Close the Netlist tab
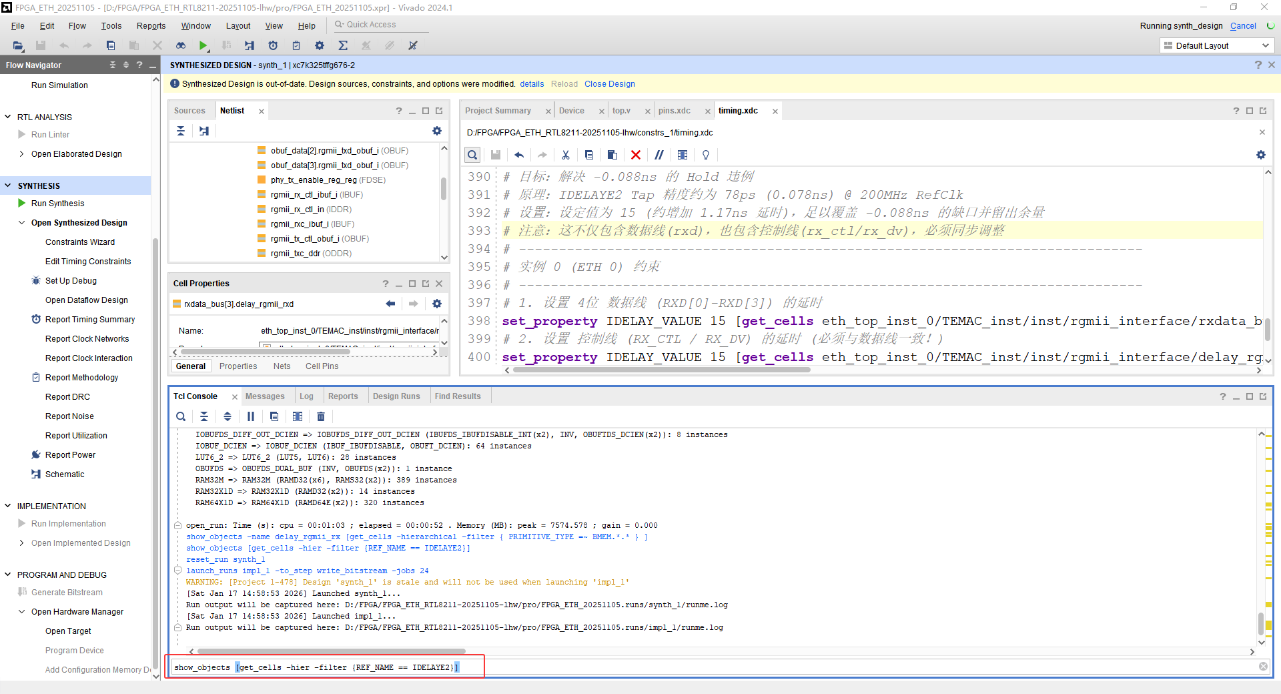The image size is (1281, 694). pyautogui.click(x=262, y=111)
